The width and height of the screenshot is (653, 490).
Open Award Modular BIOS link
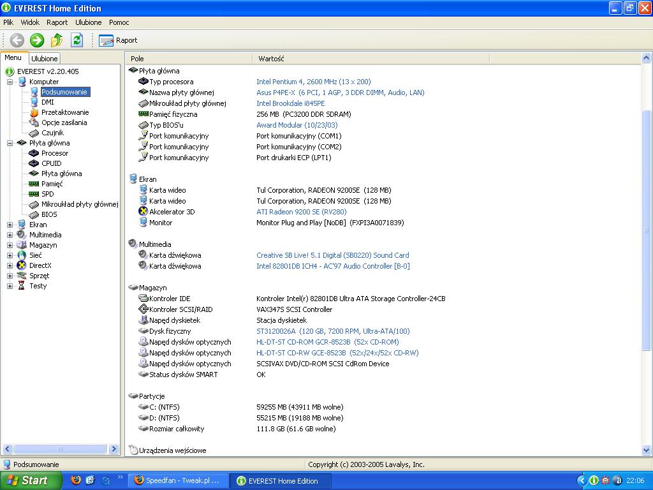[x=297, y=125]
